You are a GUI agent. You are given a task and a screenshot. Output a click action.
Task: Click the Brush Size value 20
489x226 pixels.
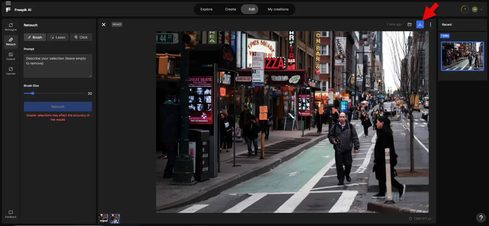[x=90, y=93]
